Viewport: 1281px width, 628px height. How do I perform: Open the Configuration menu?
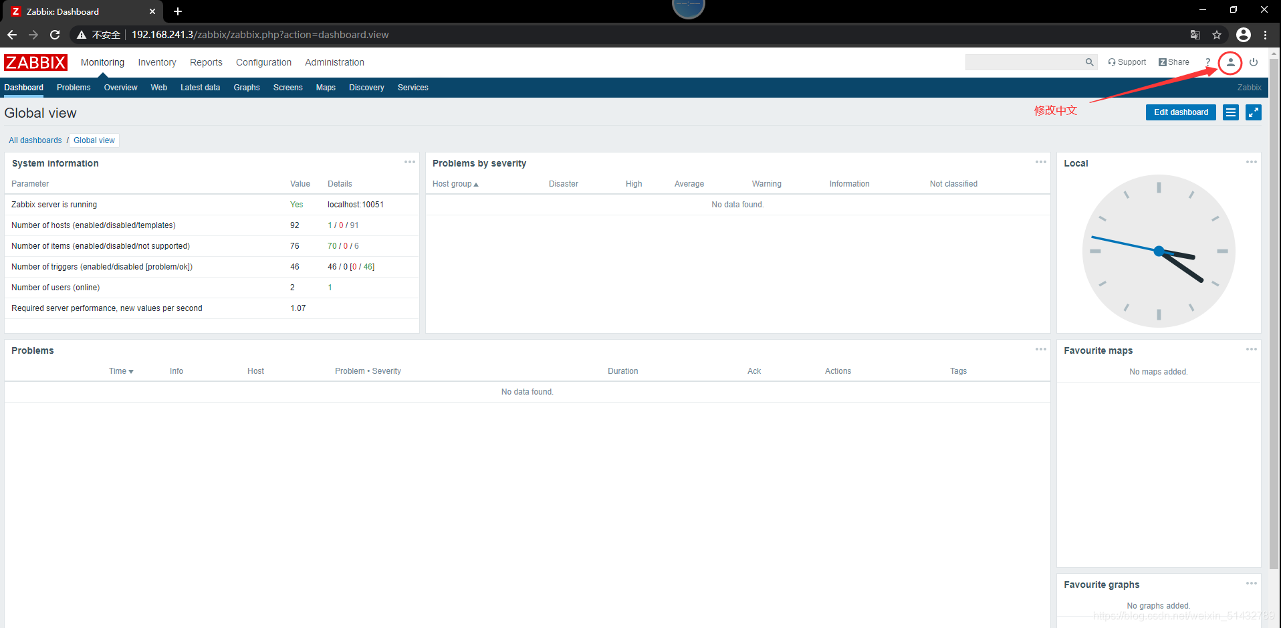pyautogui.click(x=263, y=62)
